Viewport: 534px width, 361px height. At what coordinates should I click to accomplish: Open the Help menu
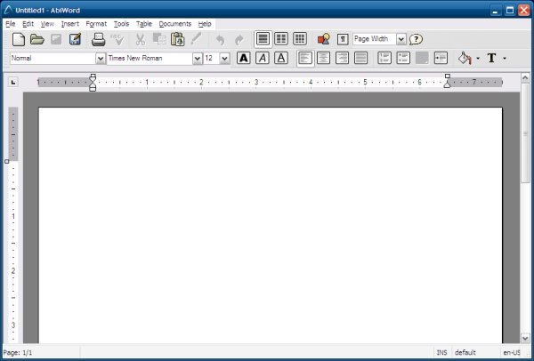click(x=205, y=24)
